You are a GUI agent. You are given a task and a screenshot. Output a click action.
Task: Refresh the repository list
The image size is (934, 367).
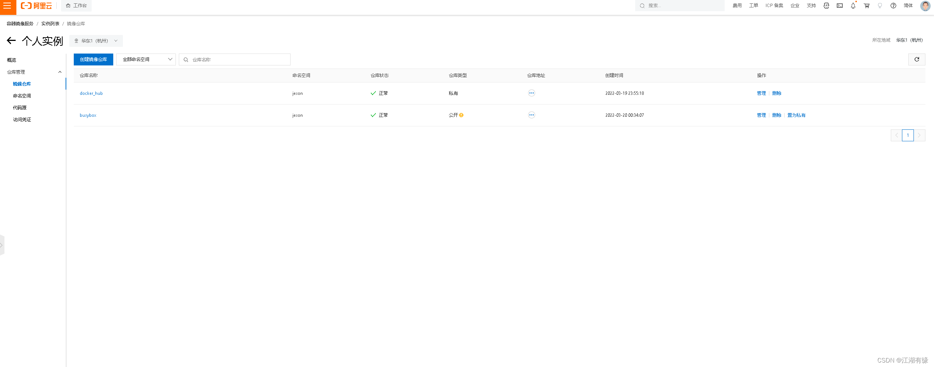(916, 59)
